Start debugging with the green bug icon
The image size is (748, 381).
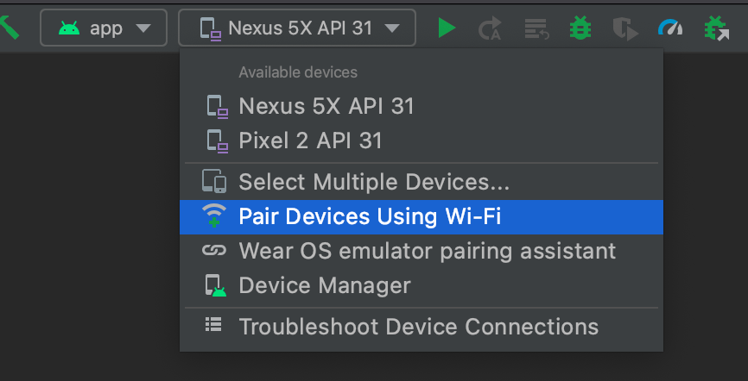pos(580,28)
